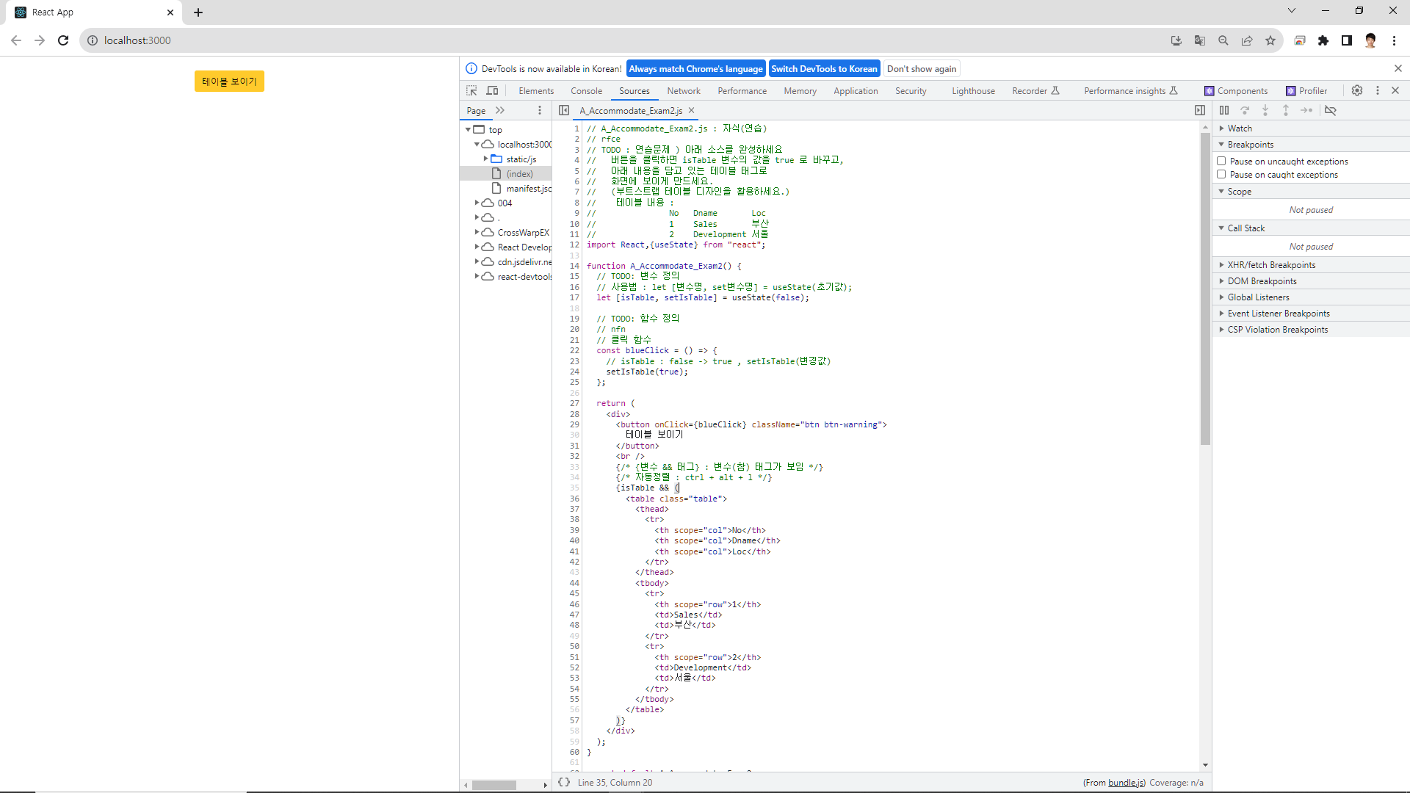Image resolution: width=1410 pixels, height=793 pixels.
Task: Click Switch DevTools to Korean button
Action: 824,69
